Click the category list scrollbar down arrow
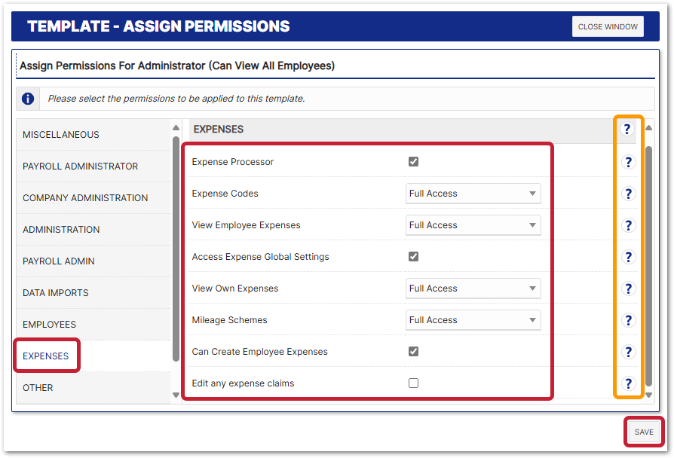674x458 pixels. pos(176,395)
